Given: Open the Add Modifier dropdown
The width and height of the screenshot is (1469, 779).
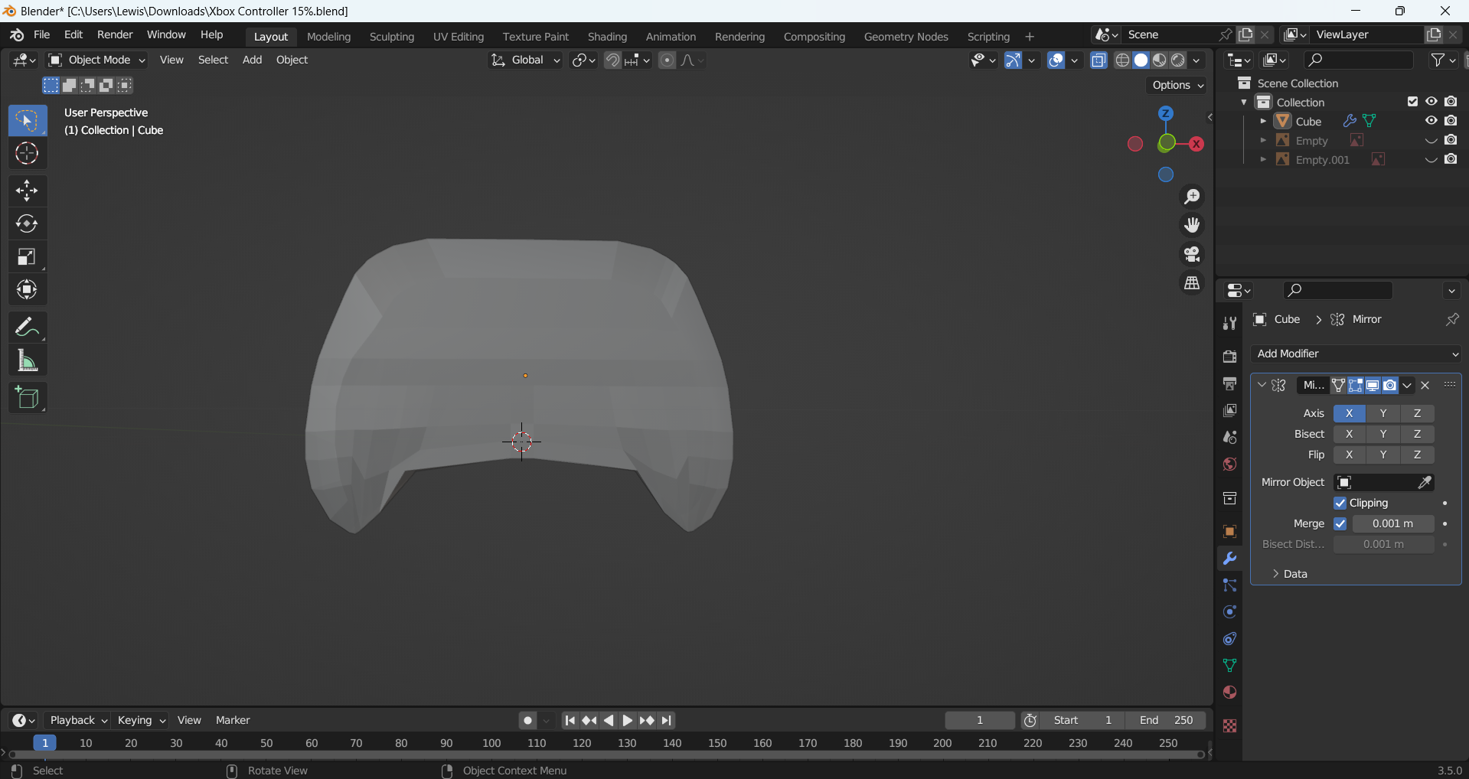Looking at the screenshot, I should pyautogui.click(x=1356, y=354).
